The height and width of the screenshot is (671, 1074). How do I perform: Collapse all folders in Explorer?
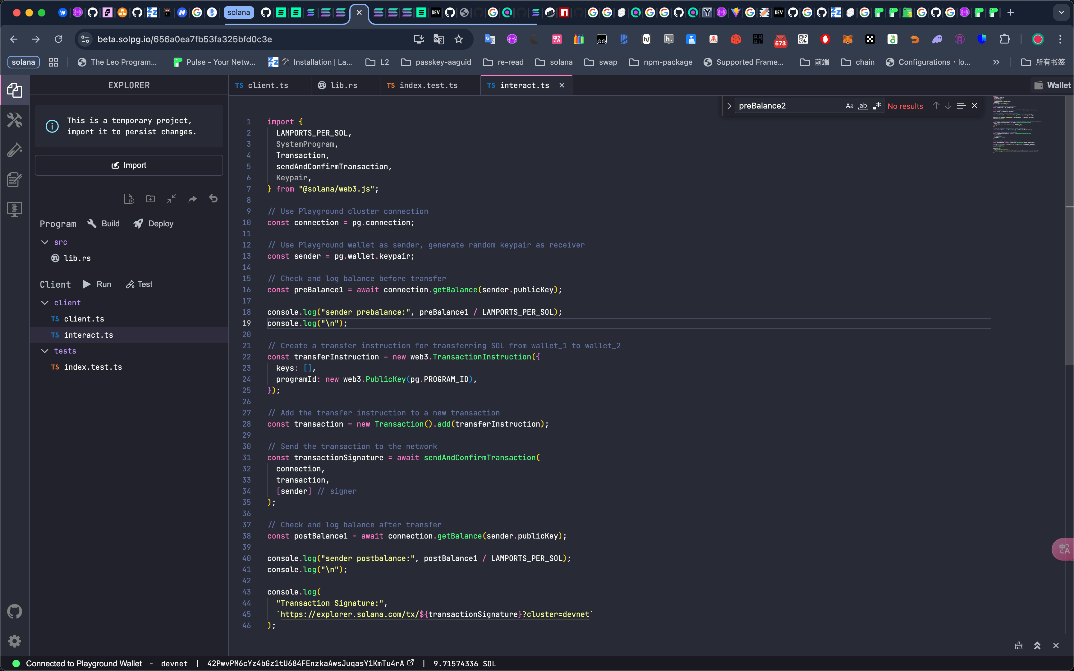(x=172, y=199)
